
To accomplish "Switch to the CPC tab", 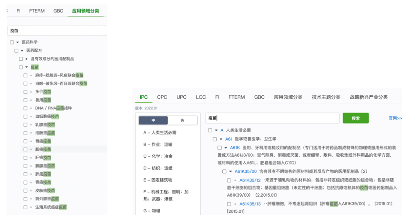I will click(x=162, y=97).
